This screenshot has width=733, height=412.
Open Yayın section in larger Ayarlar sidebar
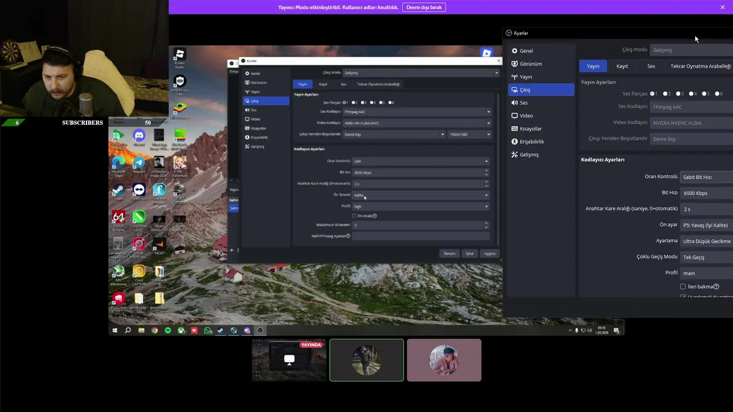(541, 77)
